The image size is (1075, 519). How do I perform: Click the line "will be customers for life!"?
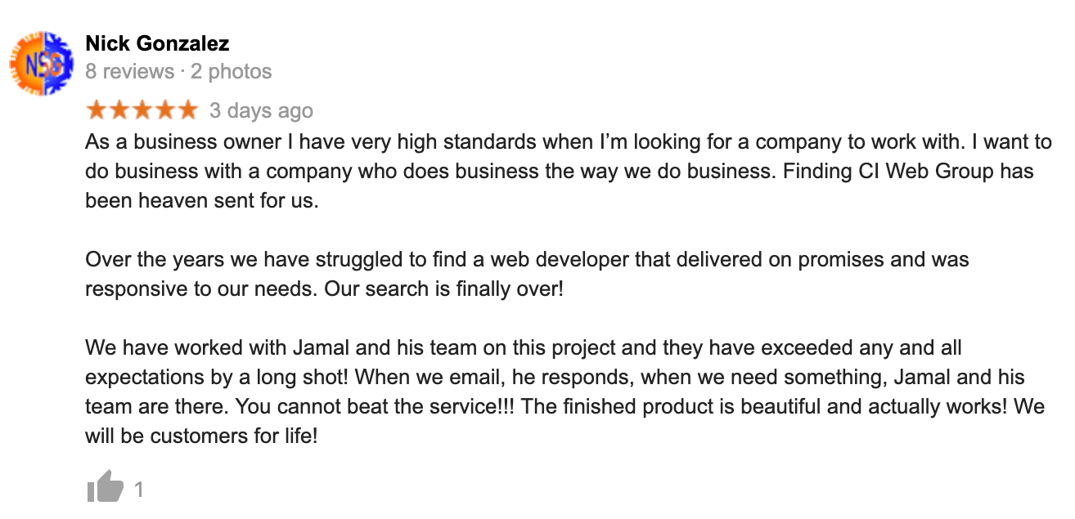click(x=200, y=436)
